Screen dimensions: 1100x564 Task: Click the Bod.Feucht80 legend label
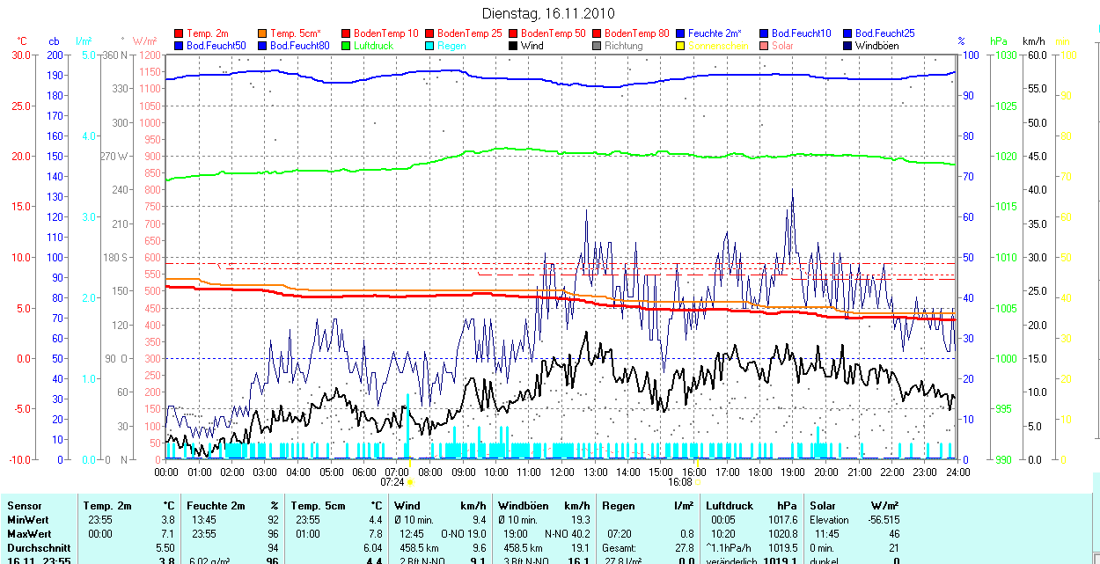(299, 46)
